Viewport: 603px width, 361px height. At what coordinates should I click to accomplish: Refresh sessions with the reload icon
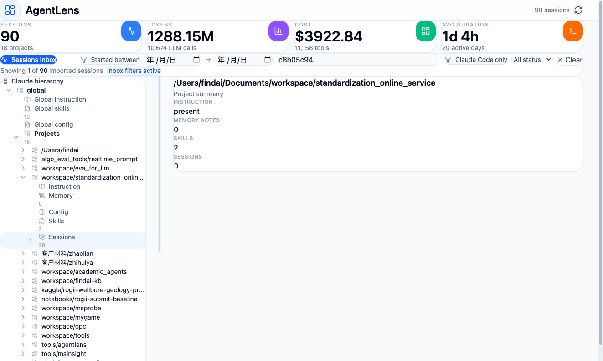pyautogui.click(x=578, y=10)
